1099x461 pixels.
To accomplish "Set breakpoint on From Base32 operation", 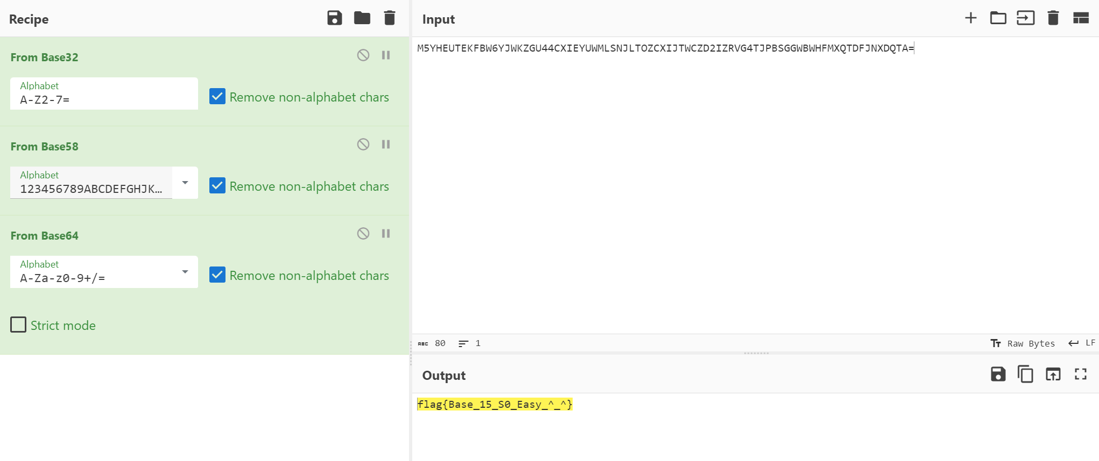I will [x=386, y=55].
